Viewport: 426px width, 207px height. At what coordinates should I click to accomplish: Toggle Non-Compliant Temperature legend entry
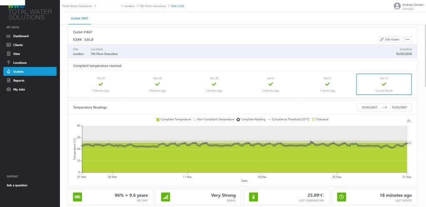pyautogui.click(x=213, y=120)
